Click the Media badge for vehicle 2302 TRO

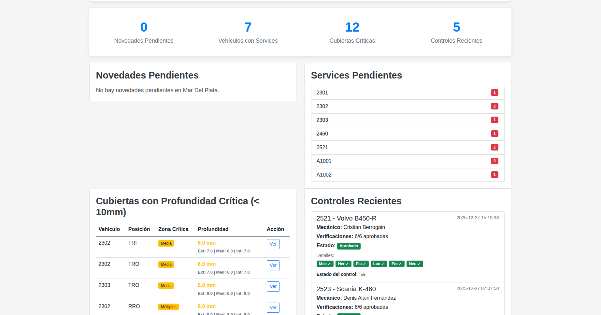(x=166, y=264)
